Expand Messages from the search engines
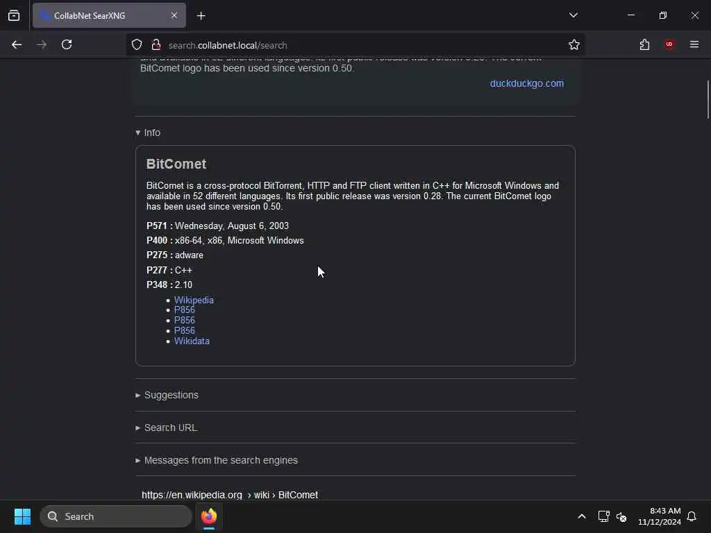 point(217,461)
